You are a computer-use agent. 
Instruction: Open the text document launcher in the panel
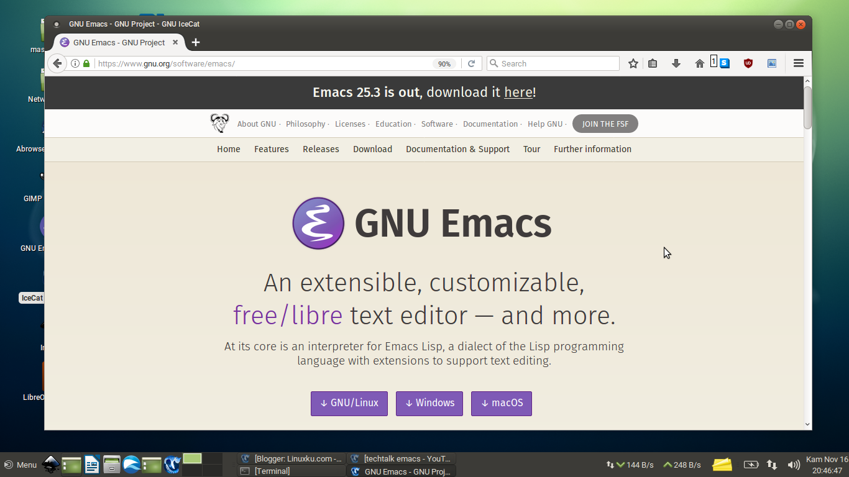click(92, 464)
